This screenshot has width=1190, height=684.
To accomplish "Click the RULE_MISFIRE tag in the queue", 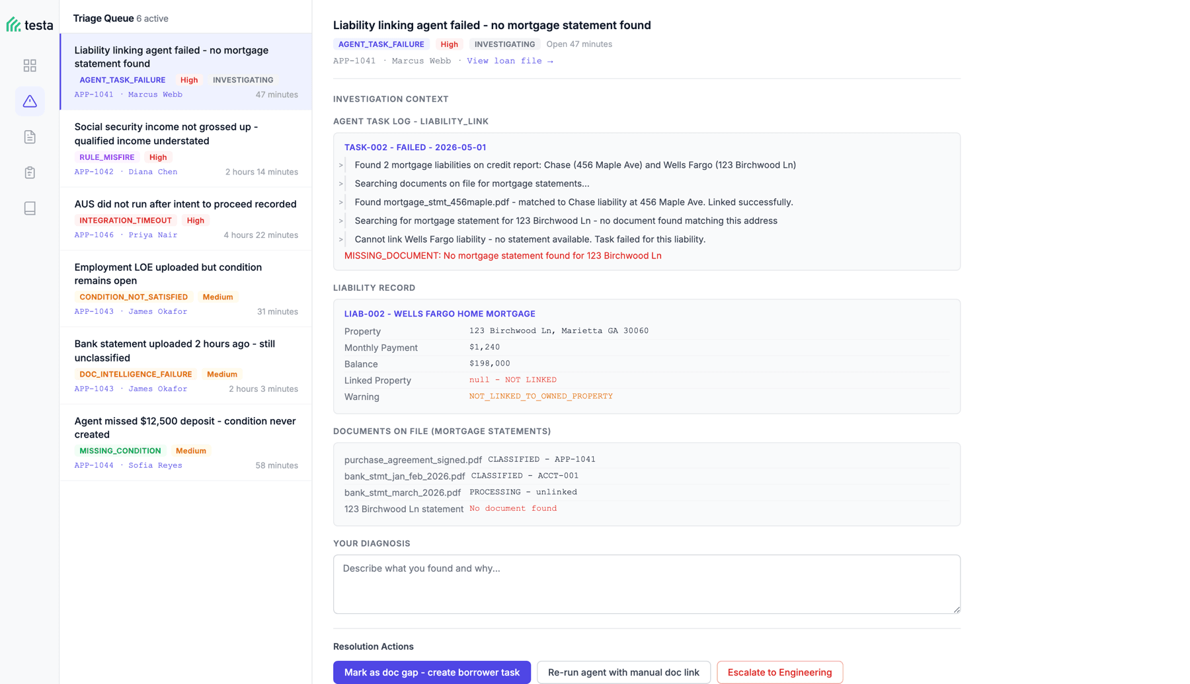I will pyautogui.click(x=106, y=157).
